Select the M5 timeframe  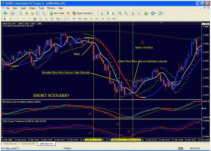coord(74,19)
